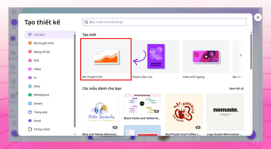Select Mạng xã hội category

(x=49, y=52)
